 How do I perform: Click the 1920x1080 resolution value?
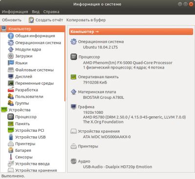click(x=93, y=112)
